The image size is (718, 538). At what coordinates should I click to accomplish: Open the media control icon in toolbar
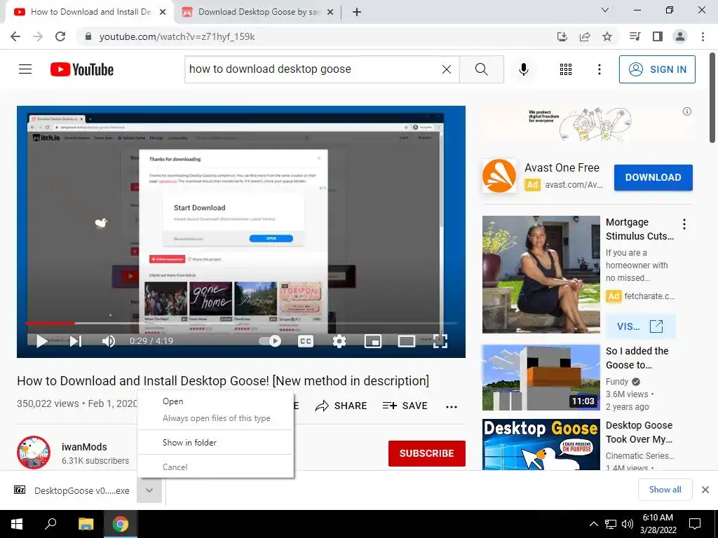pyautogui.click(x=635, y=36)
